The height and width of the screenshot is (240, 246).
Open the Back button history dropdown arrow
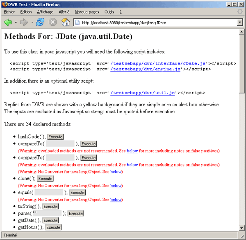click(16, 22)
